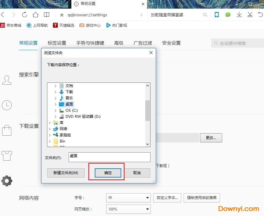The image size is (264, 216).
Task: Open browsing history clock icon in sidebar
Action: tap(7, 105)
